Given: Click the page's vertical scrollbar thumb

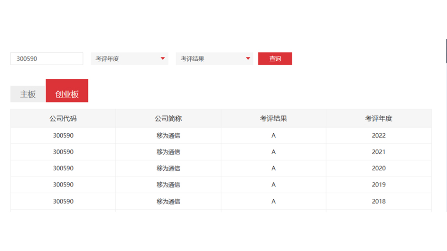Looking at the screenshot, I should click(x=446, y=51).
